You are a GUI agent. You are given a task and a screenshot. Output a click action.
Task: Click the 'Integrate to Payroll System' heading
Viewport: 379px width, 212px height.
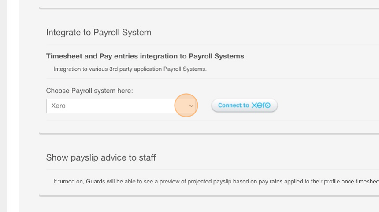click(99, 32)
